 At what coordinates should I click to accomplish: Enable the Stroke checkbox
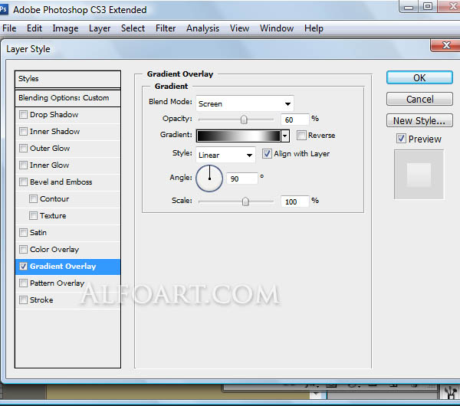tap(24, 300)
